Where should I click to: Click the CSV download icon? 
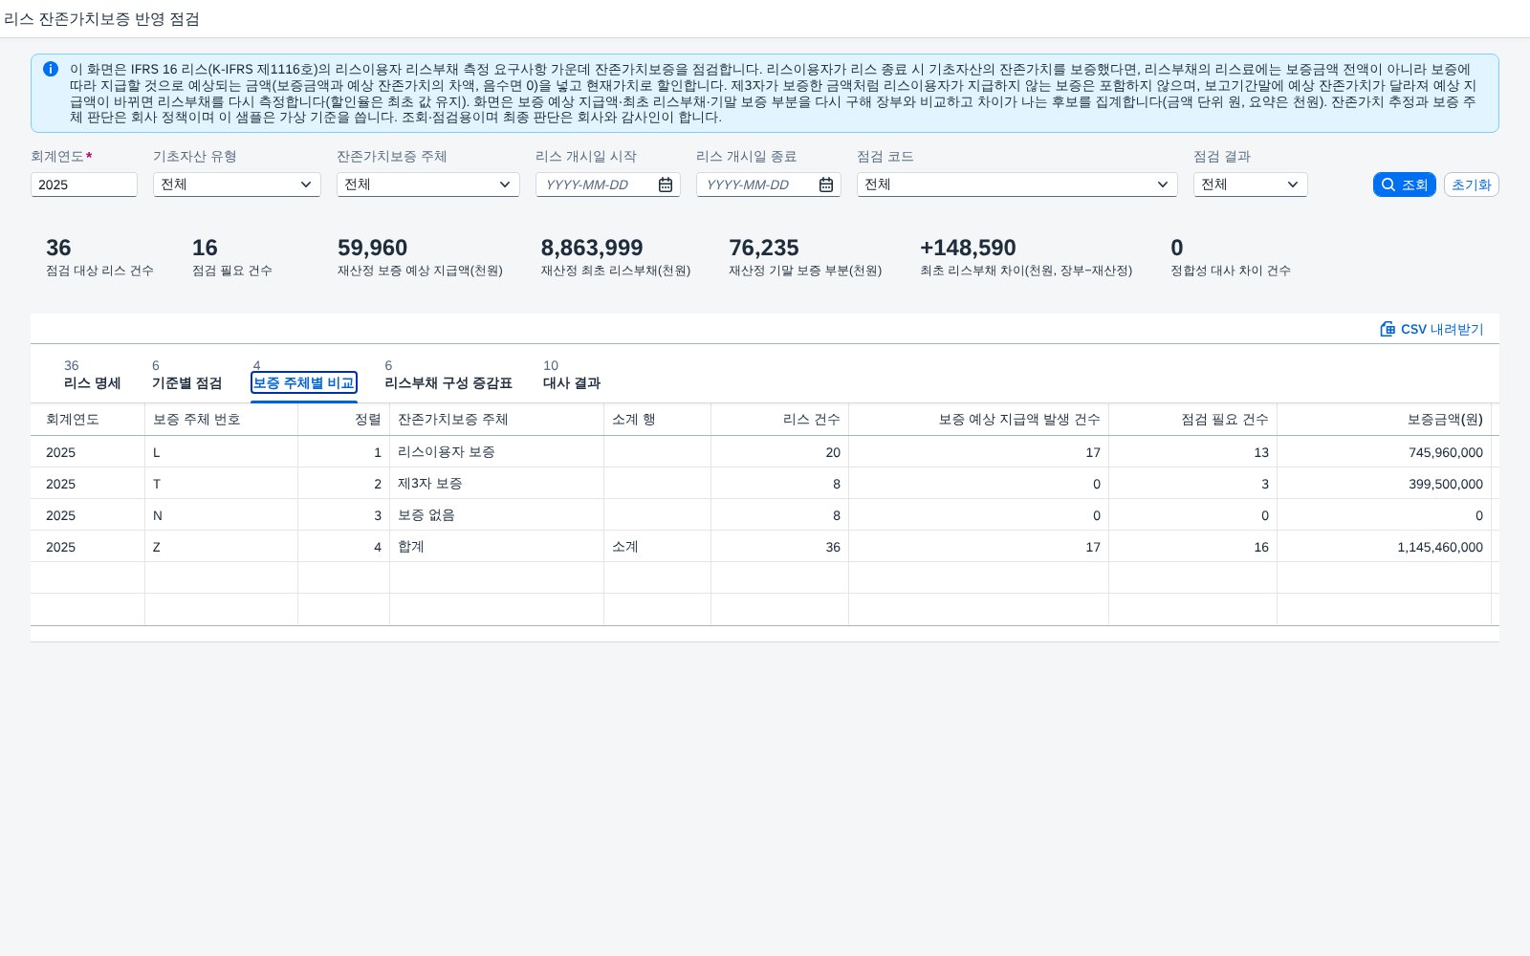click(1388, 329)
